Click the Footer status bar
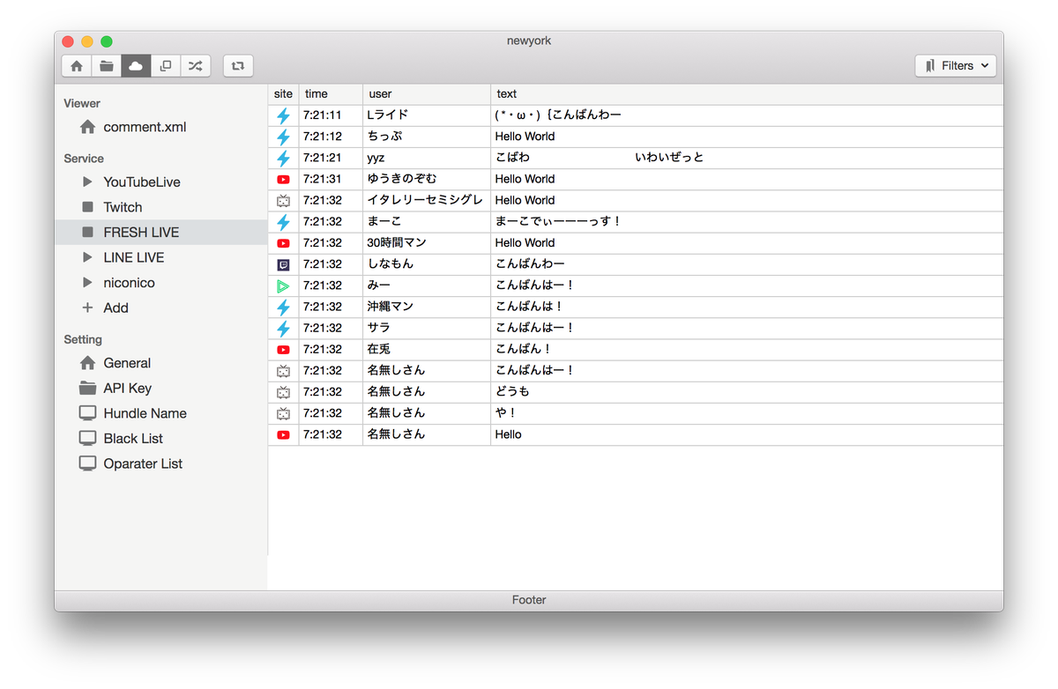The height and width of the screenshot is (689, 1058). (x=529, y=600)
